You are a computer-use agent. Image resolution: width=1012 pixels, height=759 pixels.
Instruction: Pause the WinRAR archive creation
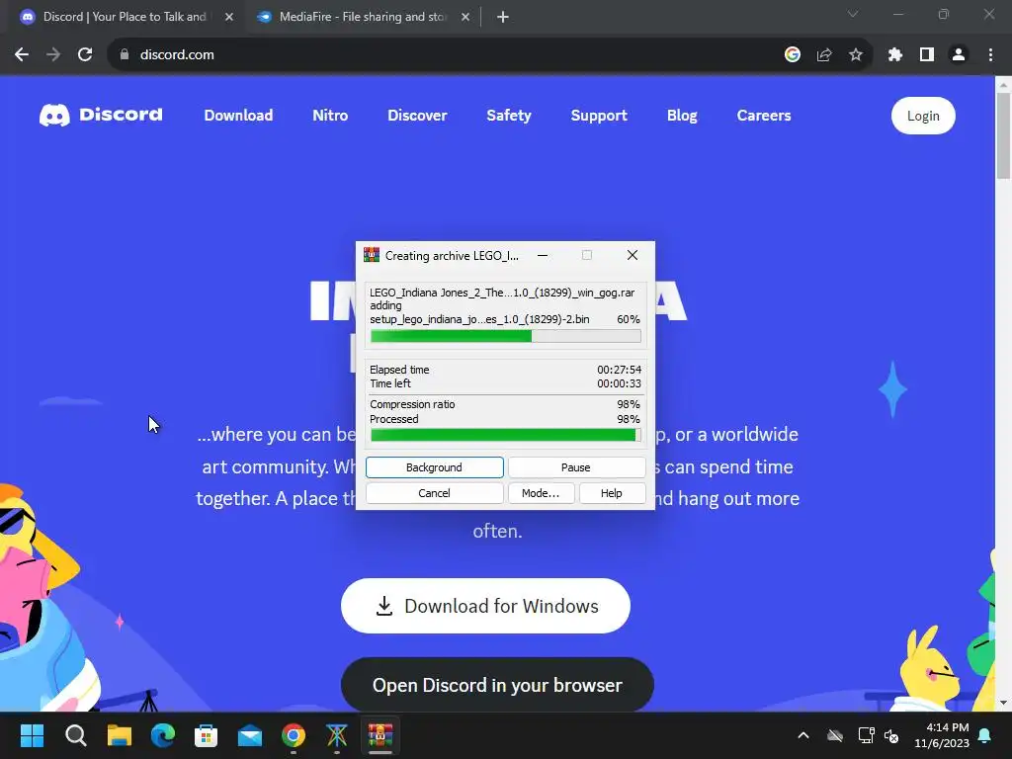(576, 467)
